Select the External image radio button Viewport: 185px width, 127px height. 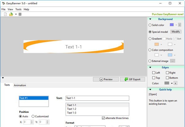[150, 61]
